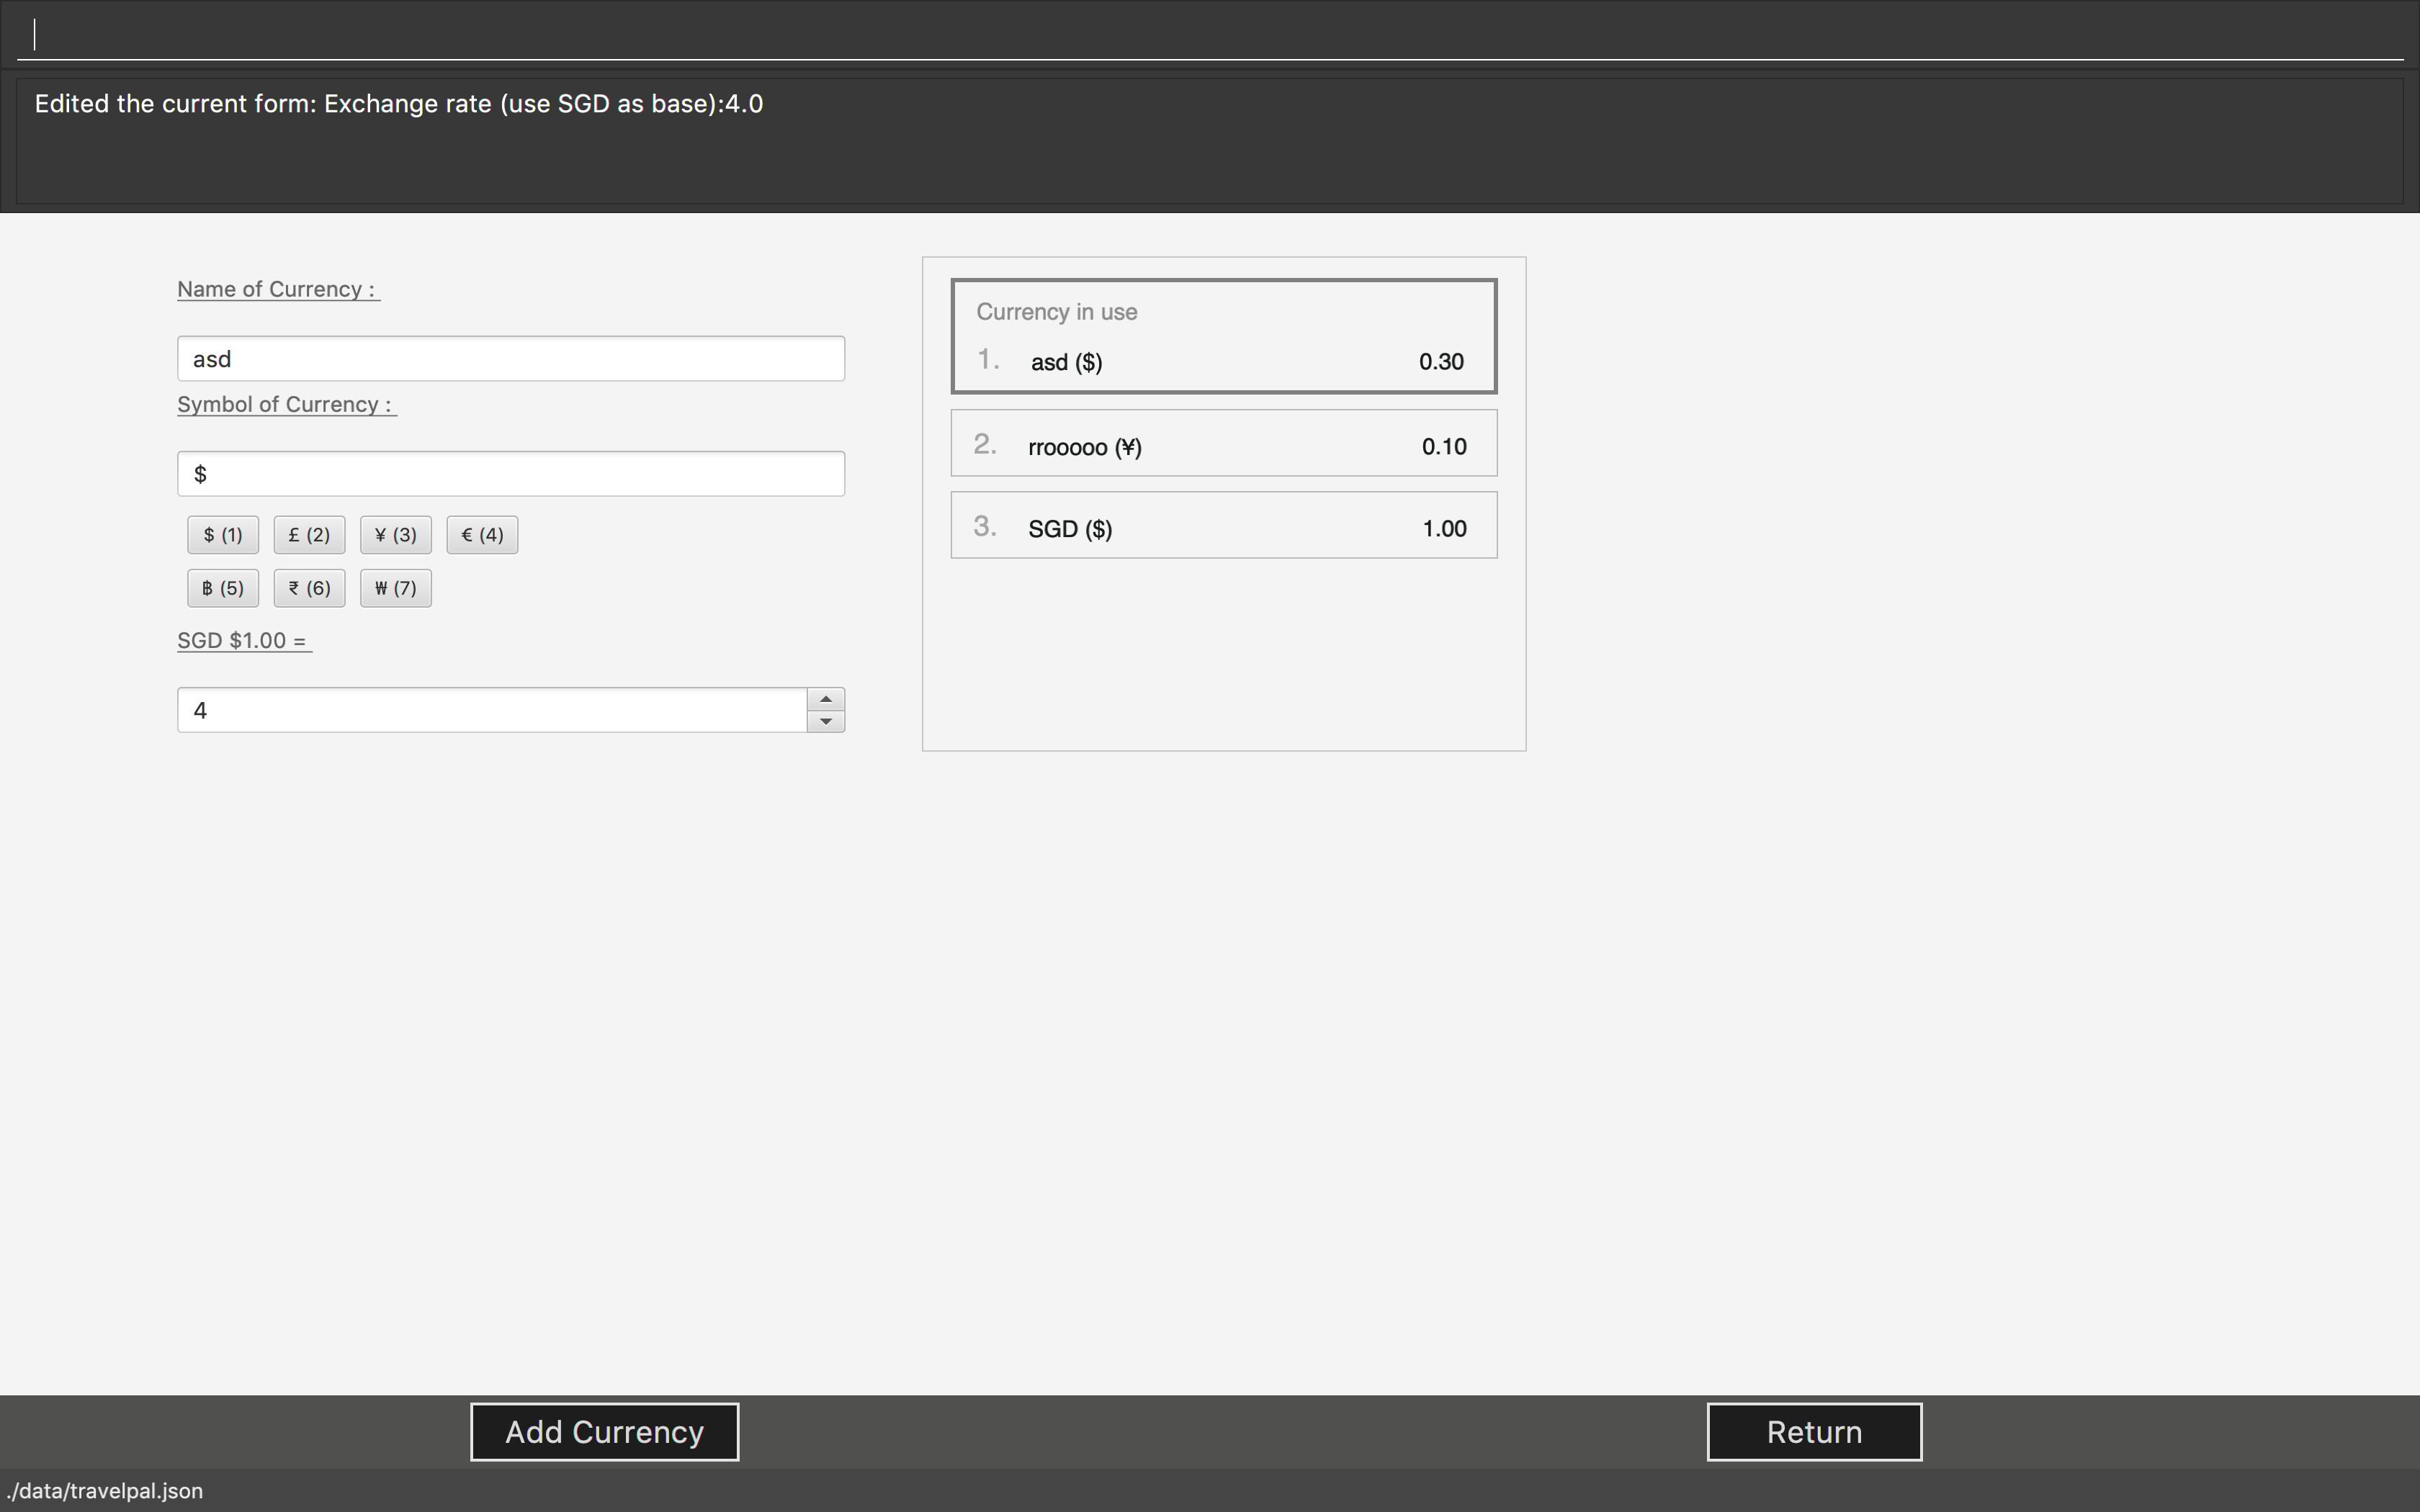The width and height of the screenshot is (2420, 1512).
Task: Click the ./data/travelpal.json status path
Action: 105,1491
